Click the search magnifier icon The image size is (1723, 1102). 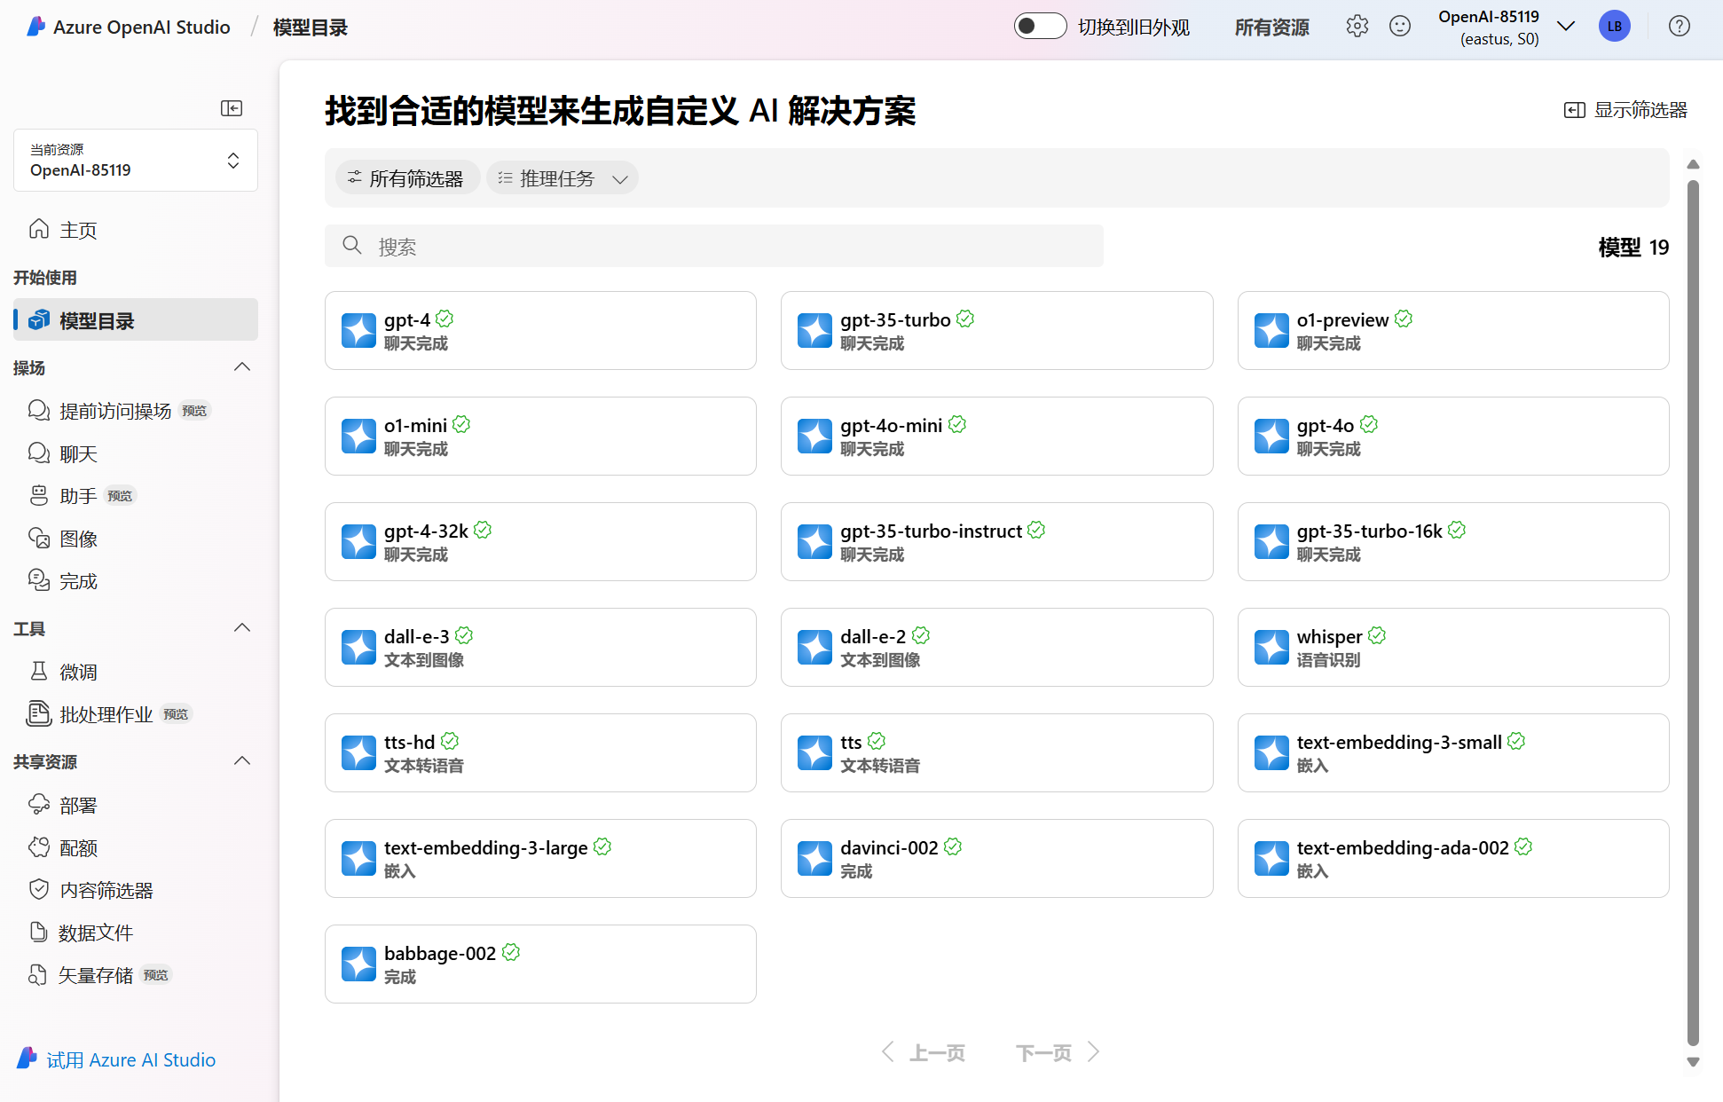(x=352, y=245)
